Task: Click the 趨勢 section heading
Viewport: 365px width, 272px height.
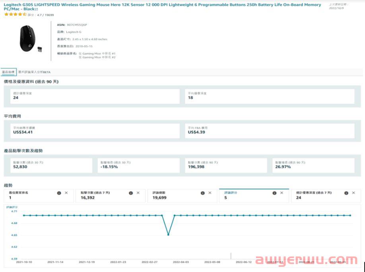Action: tap(8, 185)
